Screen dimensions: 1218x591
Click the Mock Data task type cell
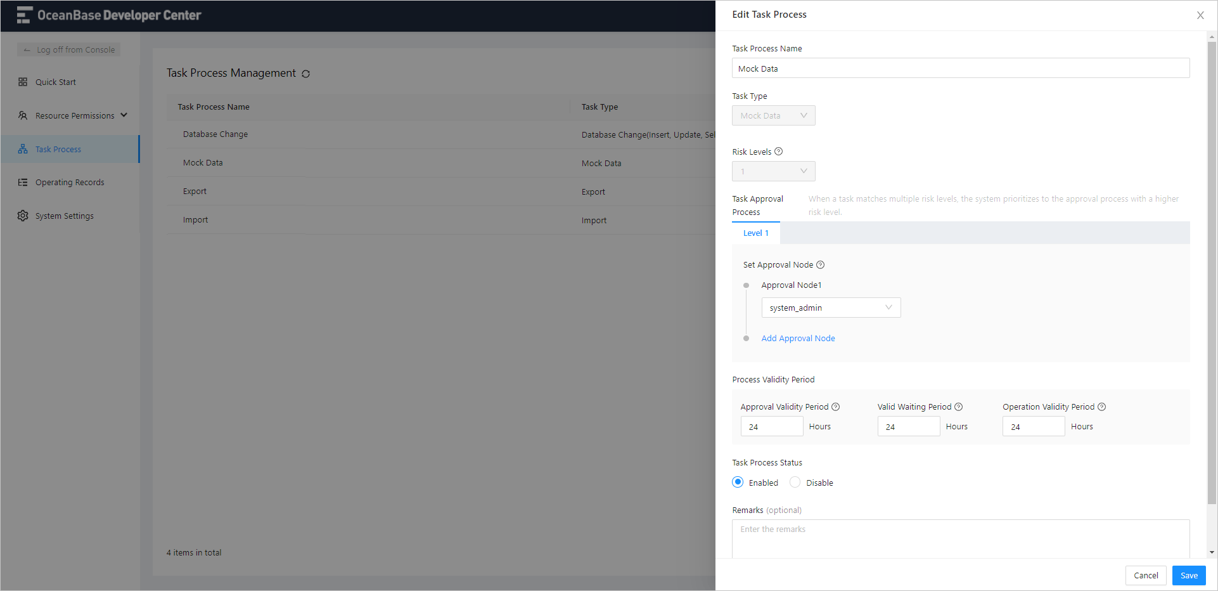(x=601, y=164)
